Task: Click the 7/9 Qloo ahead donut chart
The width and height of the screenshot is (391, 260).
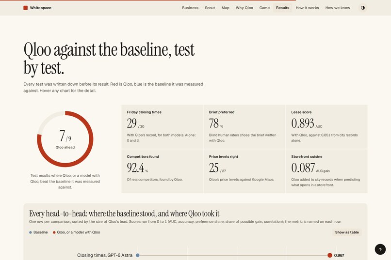Action: [65, 139]
